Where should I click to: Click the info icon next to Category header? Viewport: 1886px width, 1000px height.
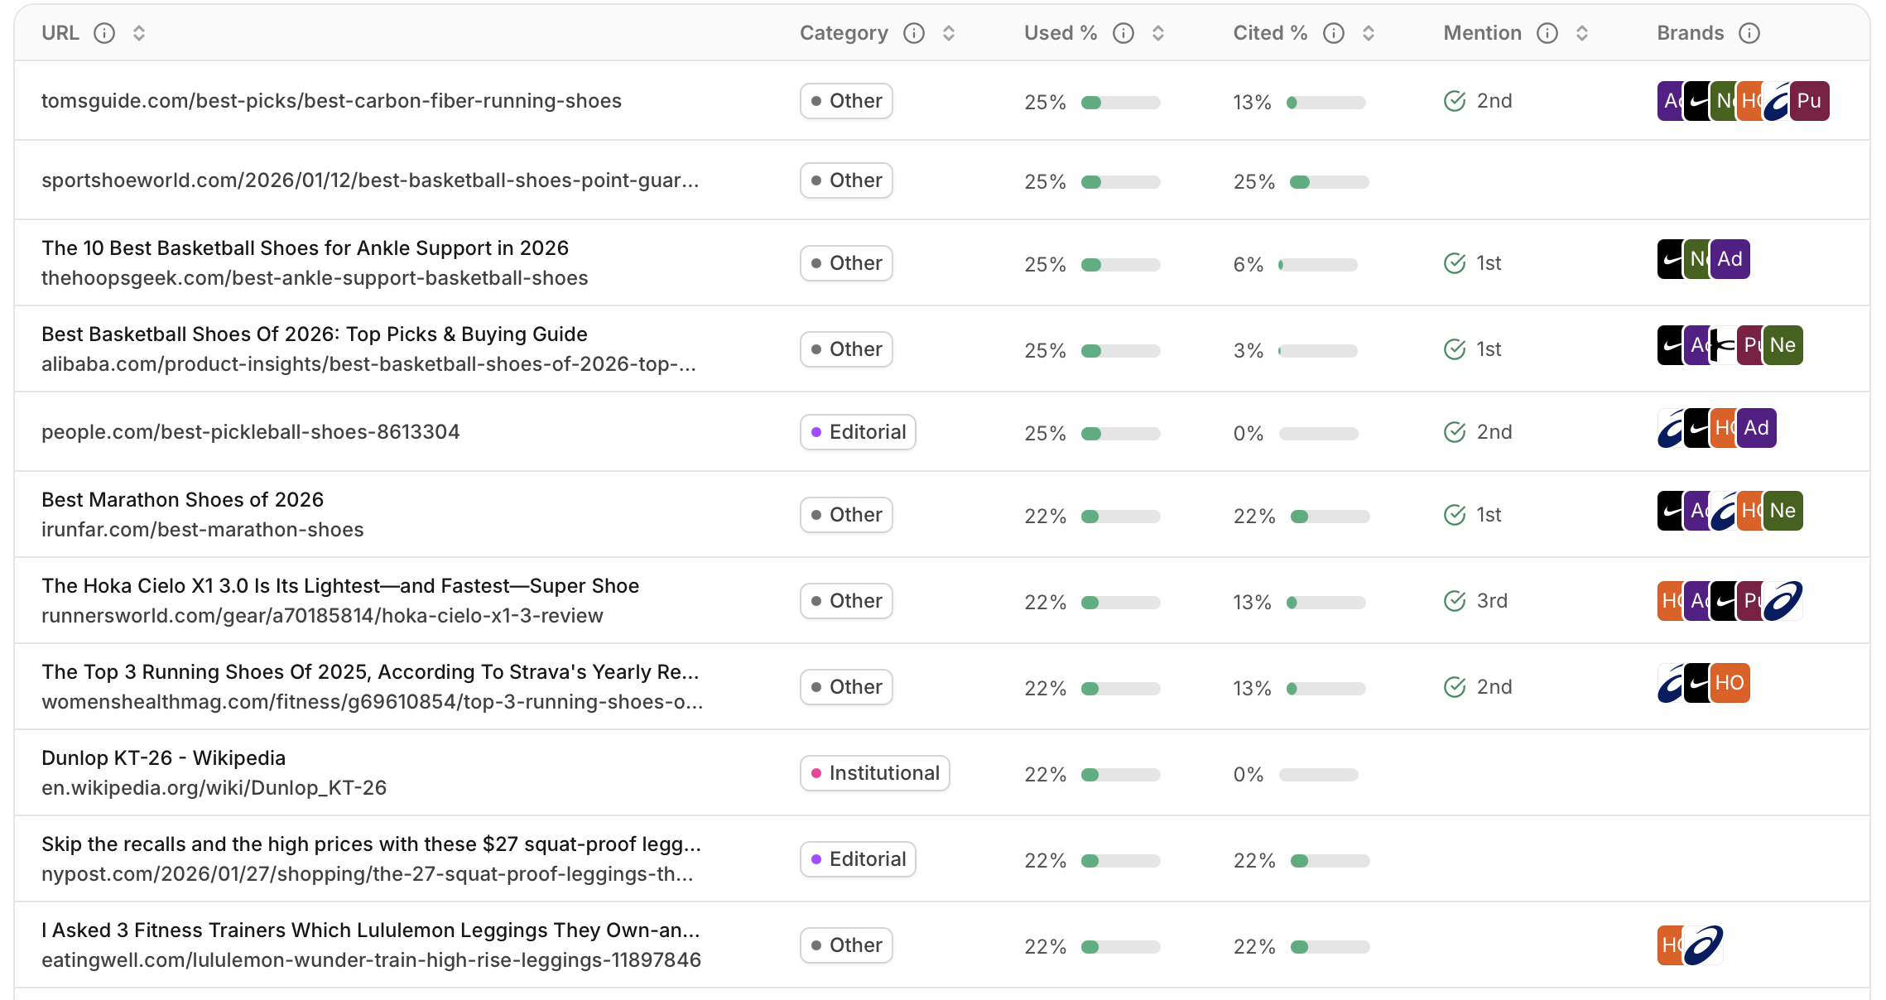[x=914, y=33]
